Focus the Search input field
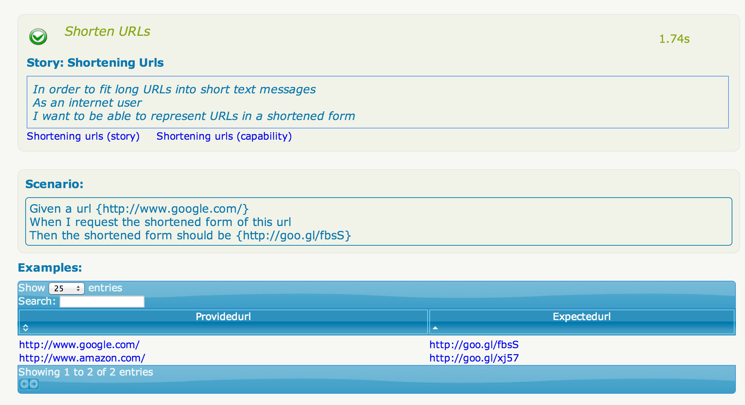 pyautogui.click(x=102, y=301)
